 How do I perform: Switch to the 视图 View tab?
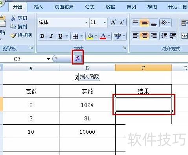[152, 7]
